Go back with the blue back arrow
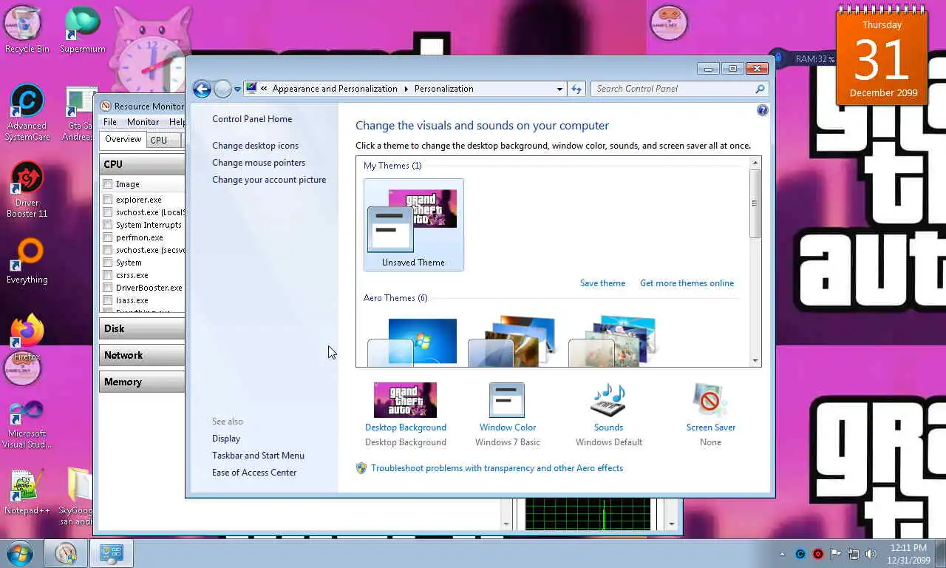 pyautogui.click(x=202, y=89)
